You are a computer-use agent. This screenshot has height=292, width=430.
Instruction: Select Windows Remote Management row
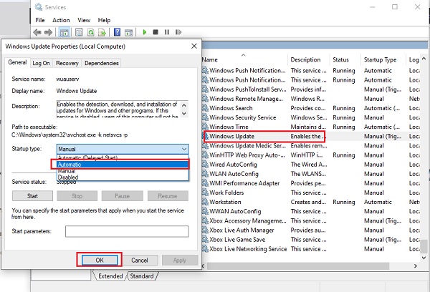tap(311, 99)
